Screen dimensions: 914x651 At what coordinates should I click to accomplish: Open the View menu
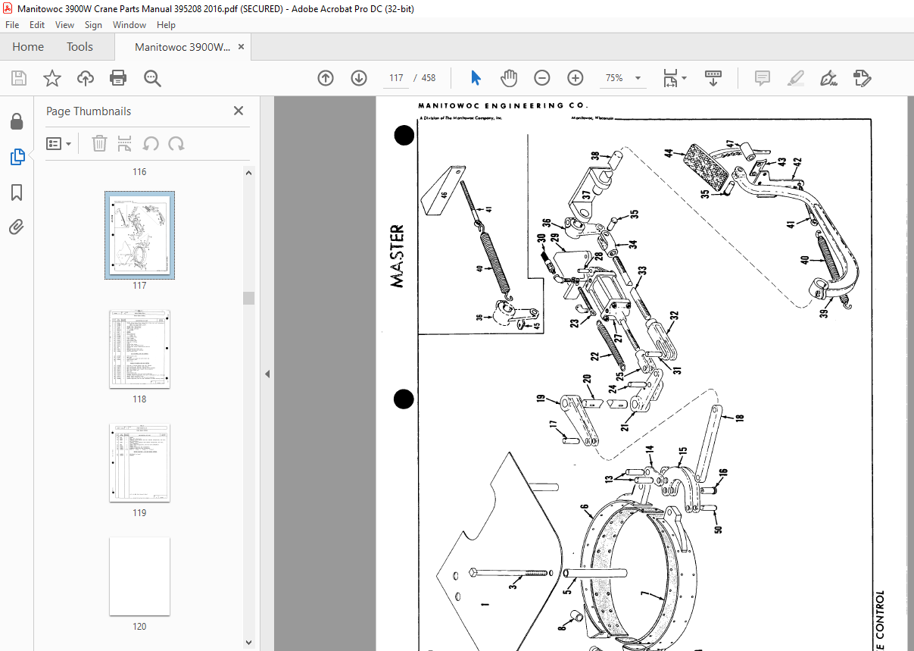[64, 25]
